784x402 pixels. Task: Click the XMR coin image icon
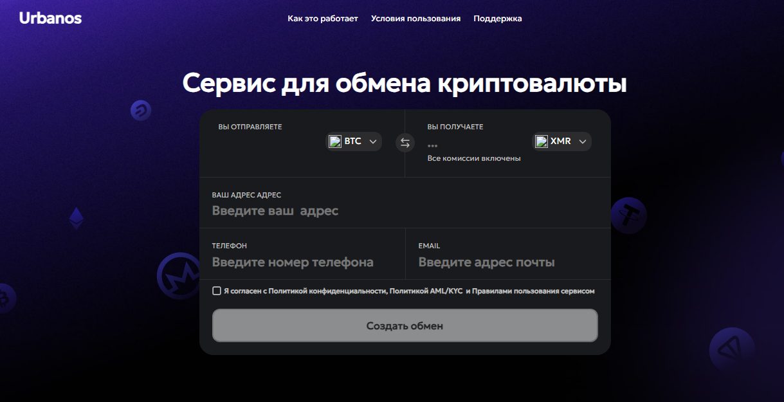point(542,142)
